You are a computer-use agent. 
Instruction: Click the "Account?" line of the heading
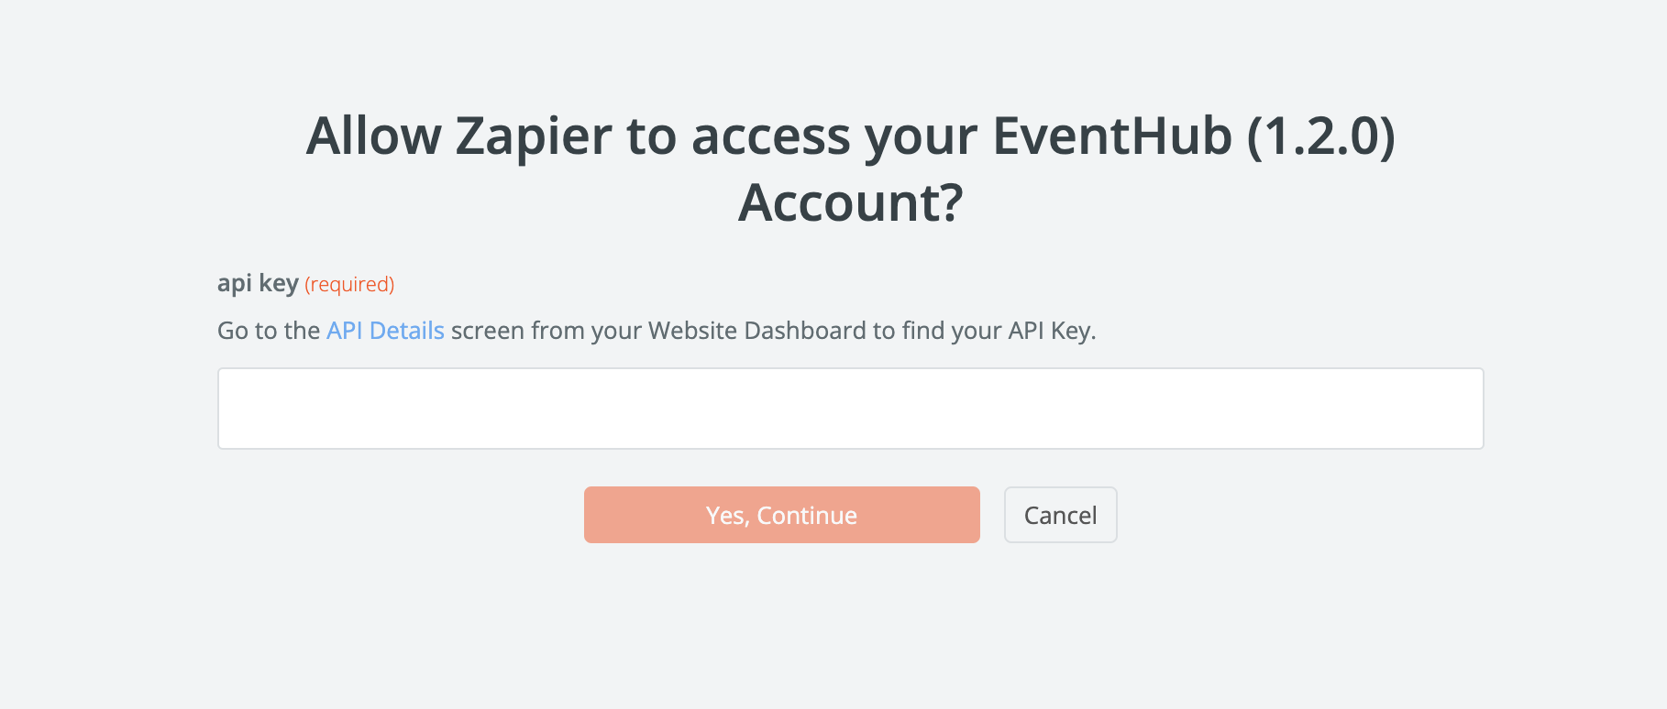click(x=850, y=202)
